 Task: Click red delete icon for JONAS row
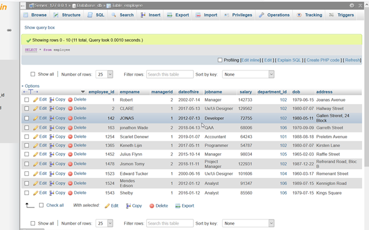70,118
